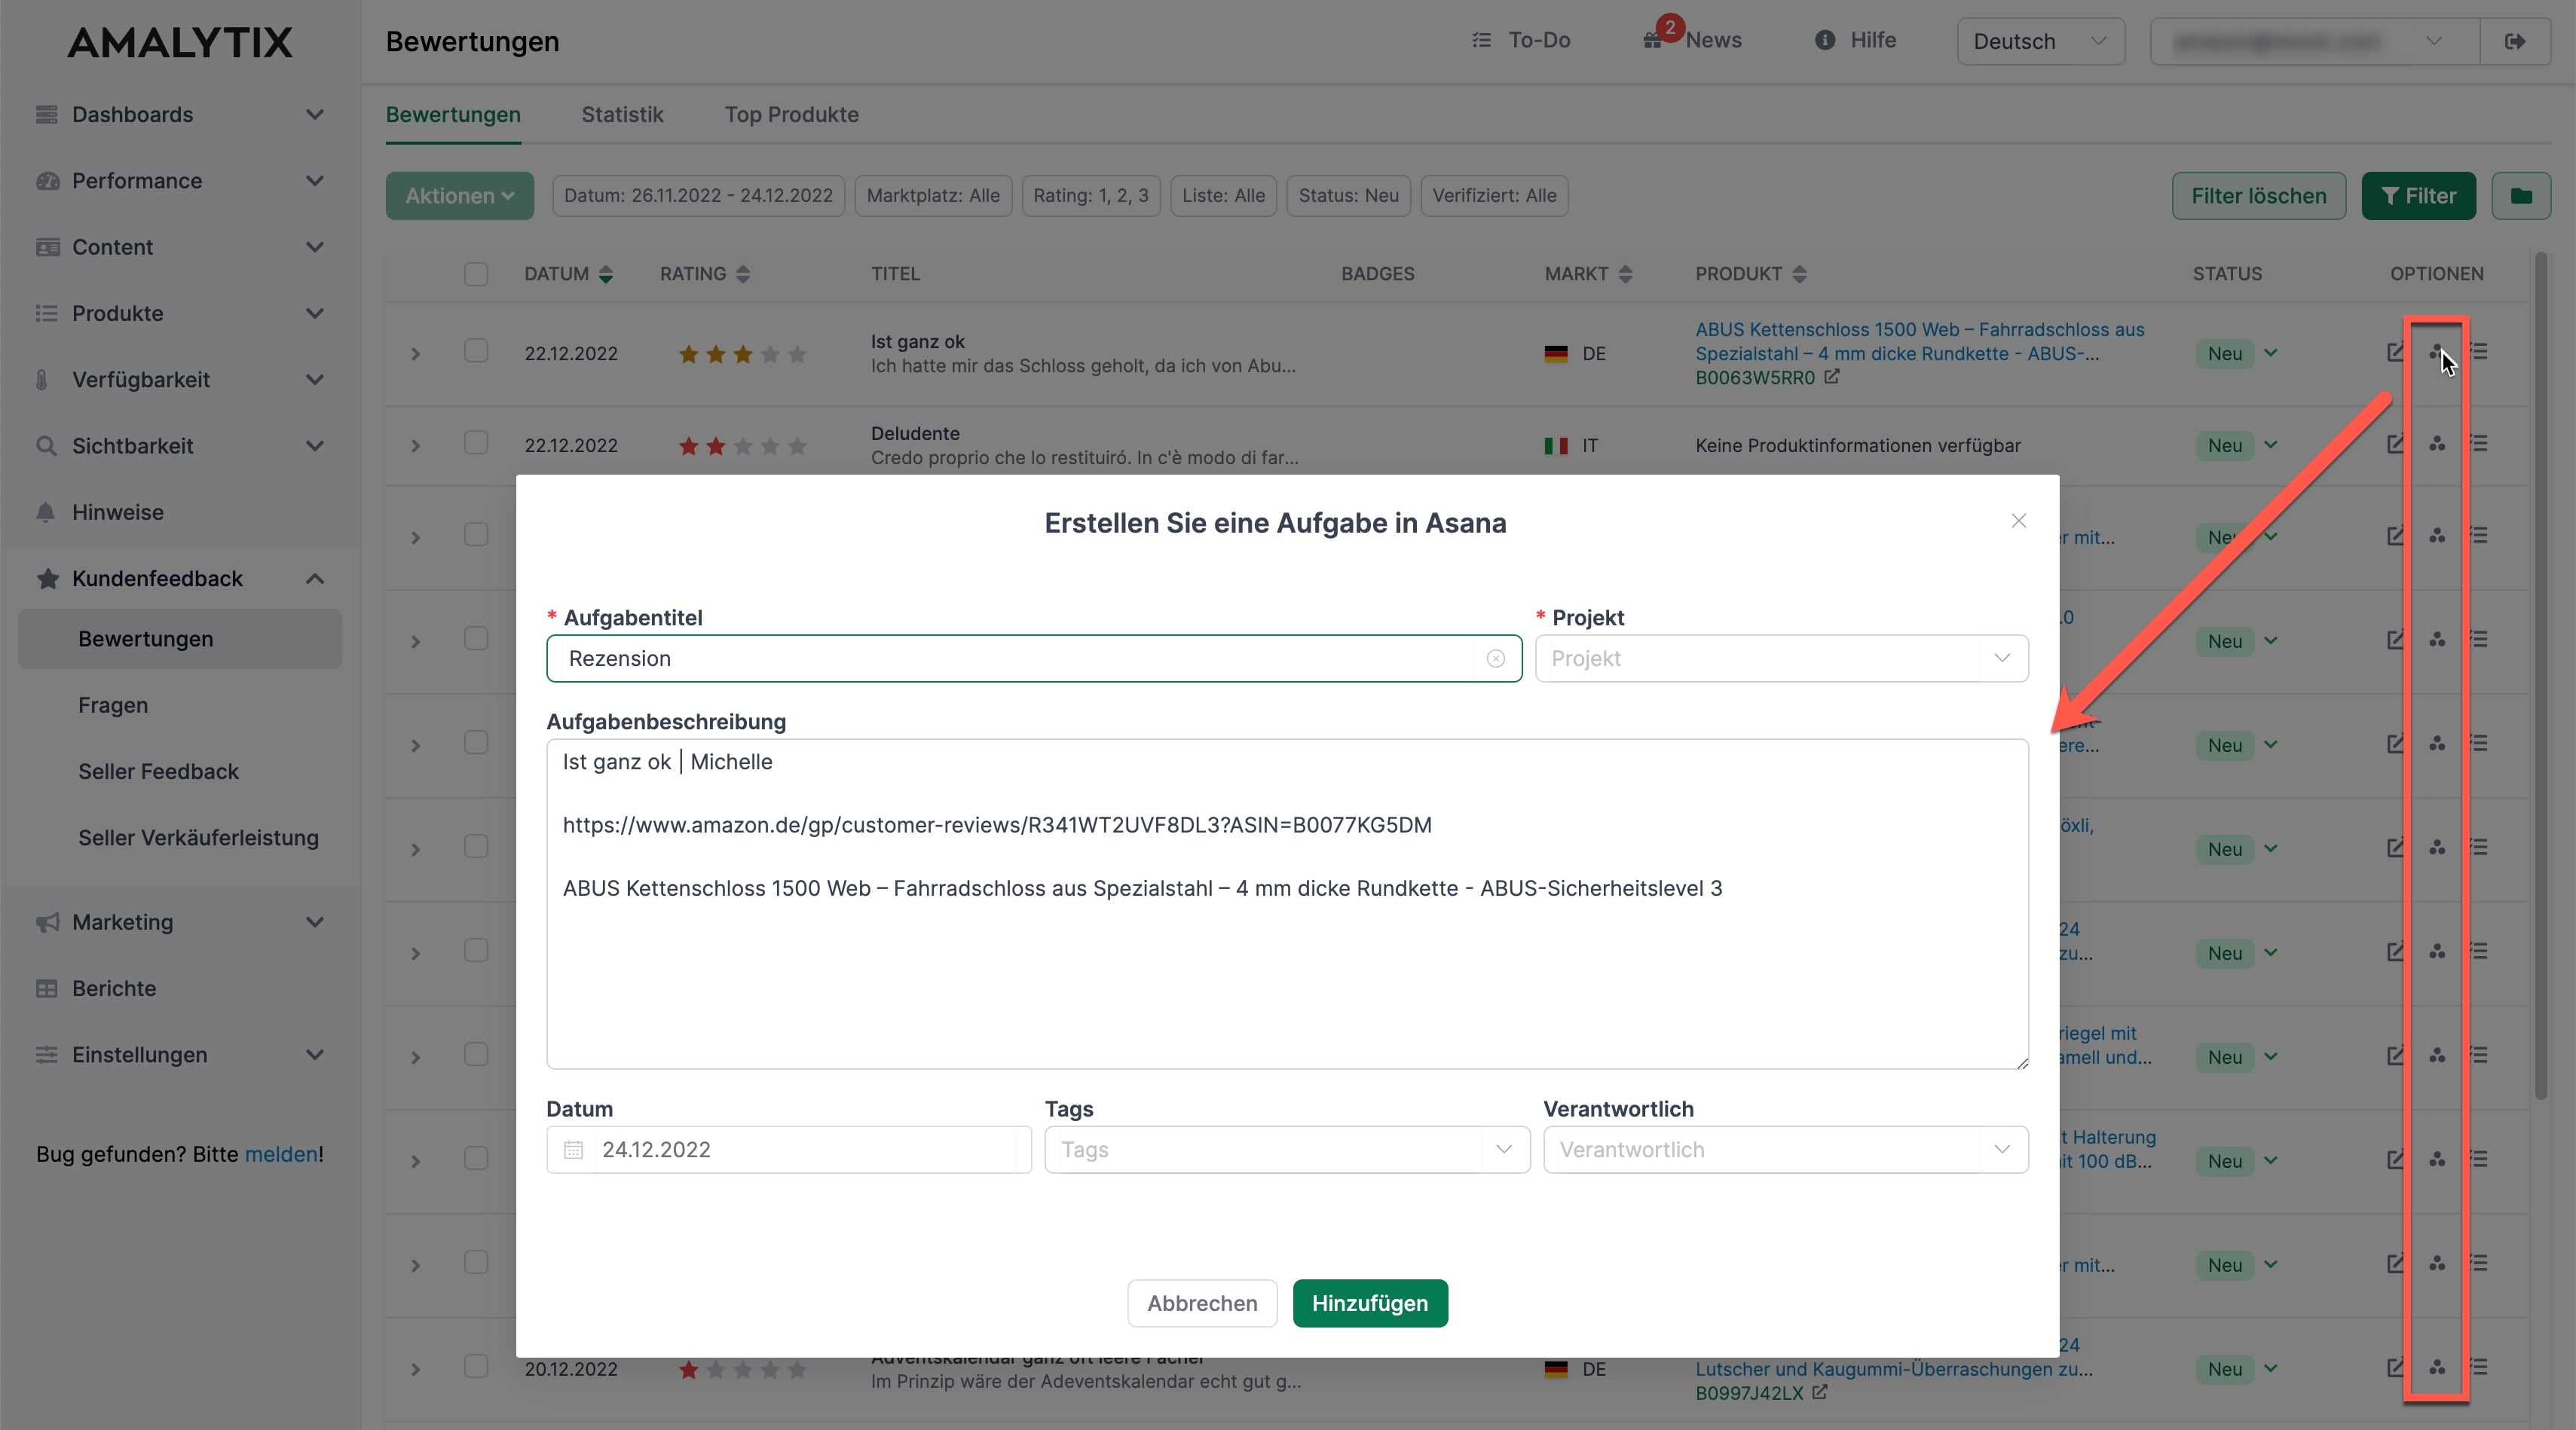Open Hilfe info icon
The width and height of the screenshot is (2576, 1430).
(1825, 40)
